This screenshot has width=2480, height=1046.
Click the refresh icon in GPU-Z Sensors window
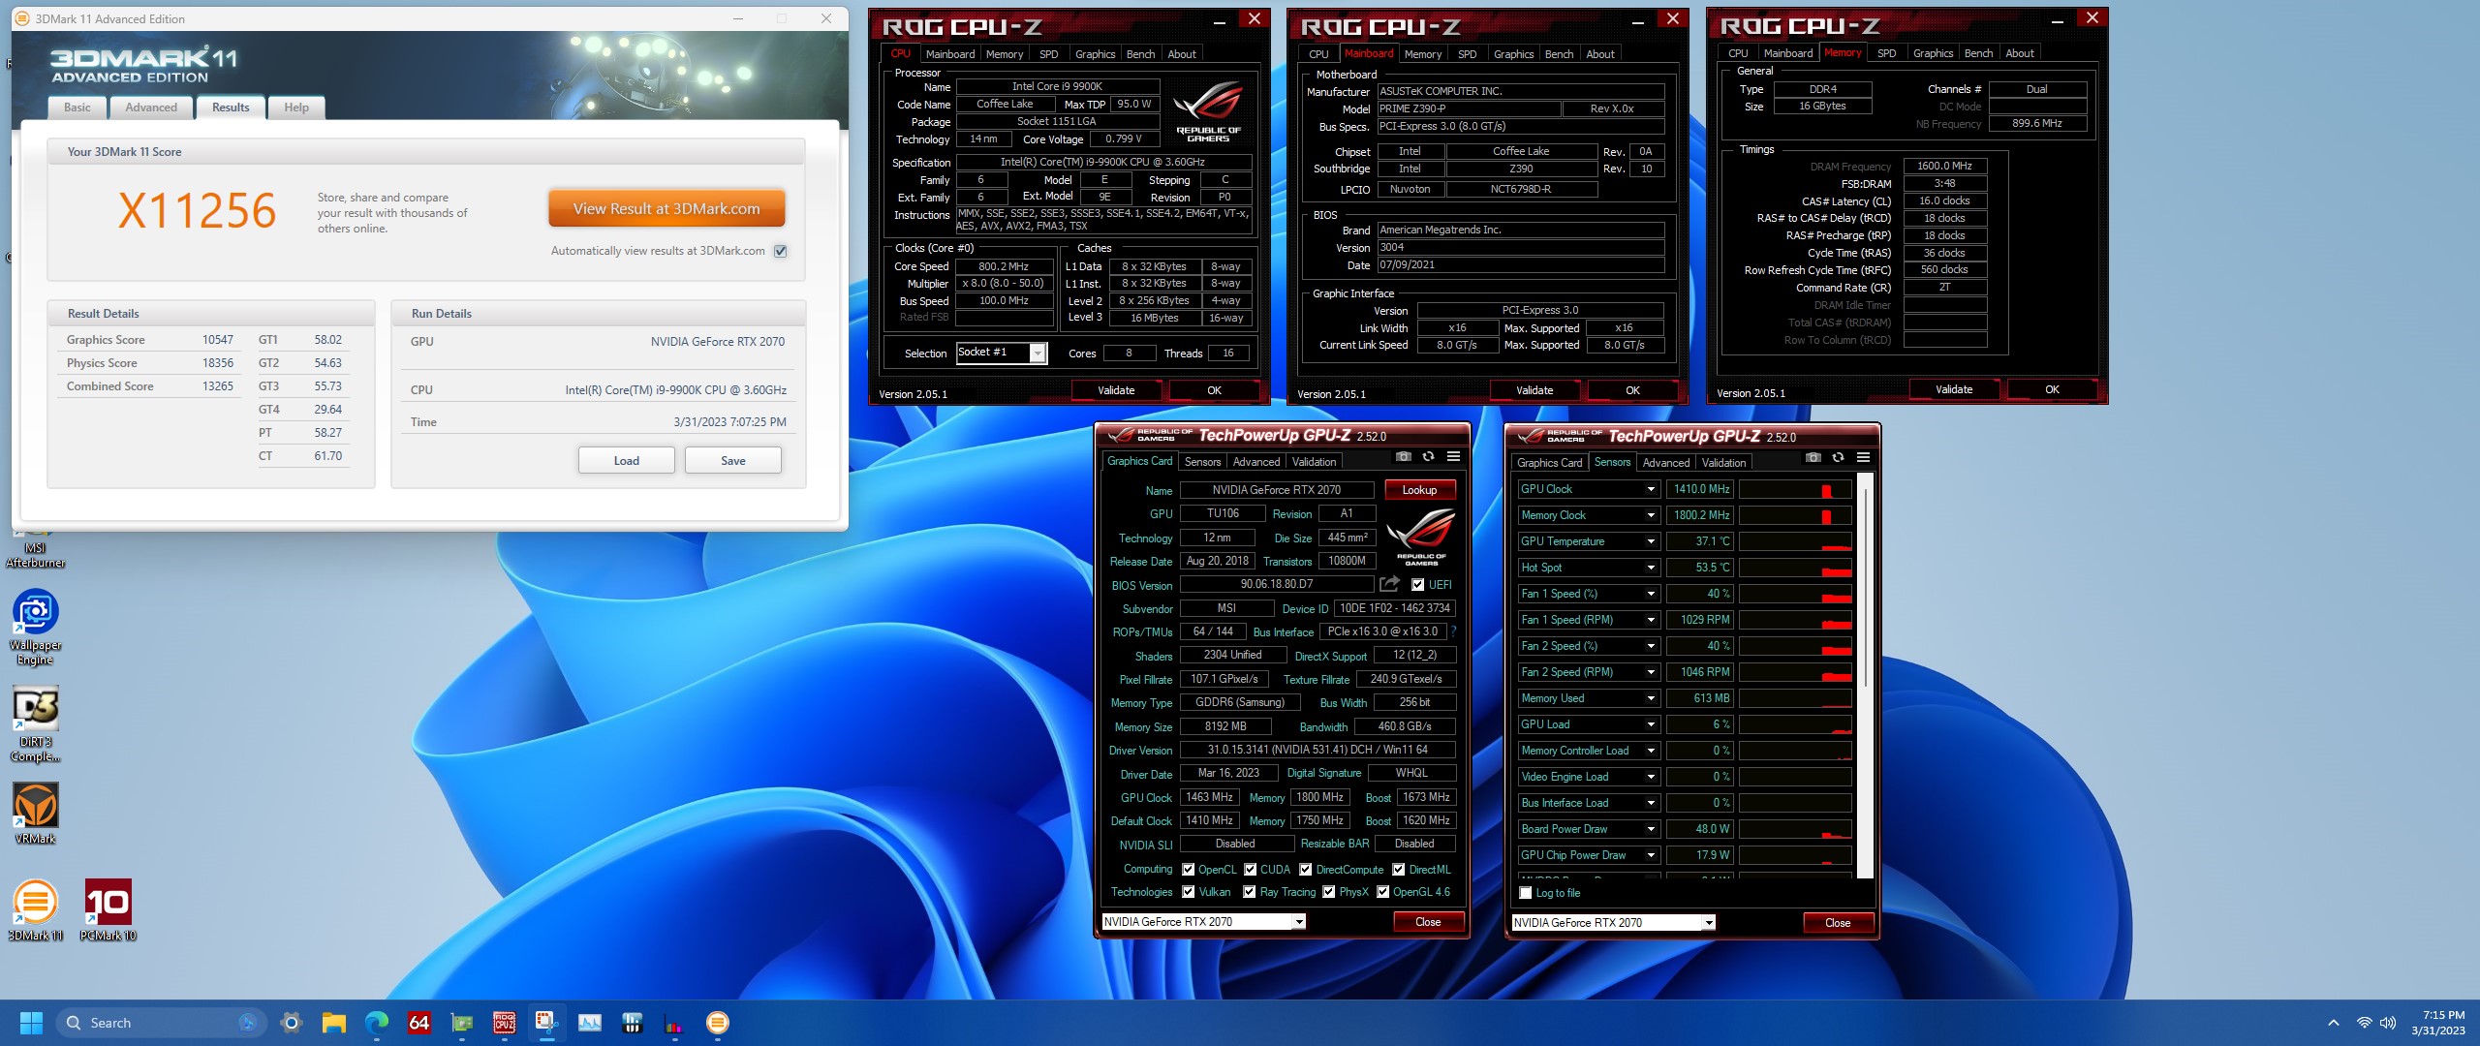(x=1838, y=457)
